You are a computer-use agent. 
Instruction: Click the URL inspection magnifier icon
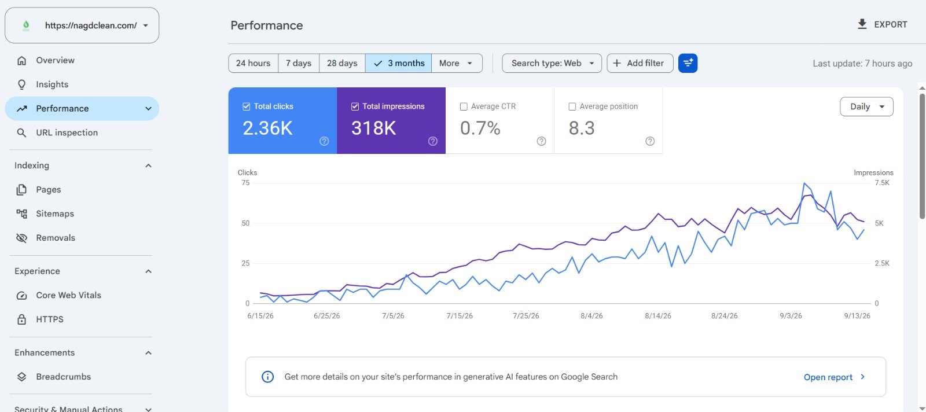pos(21,133)
